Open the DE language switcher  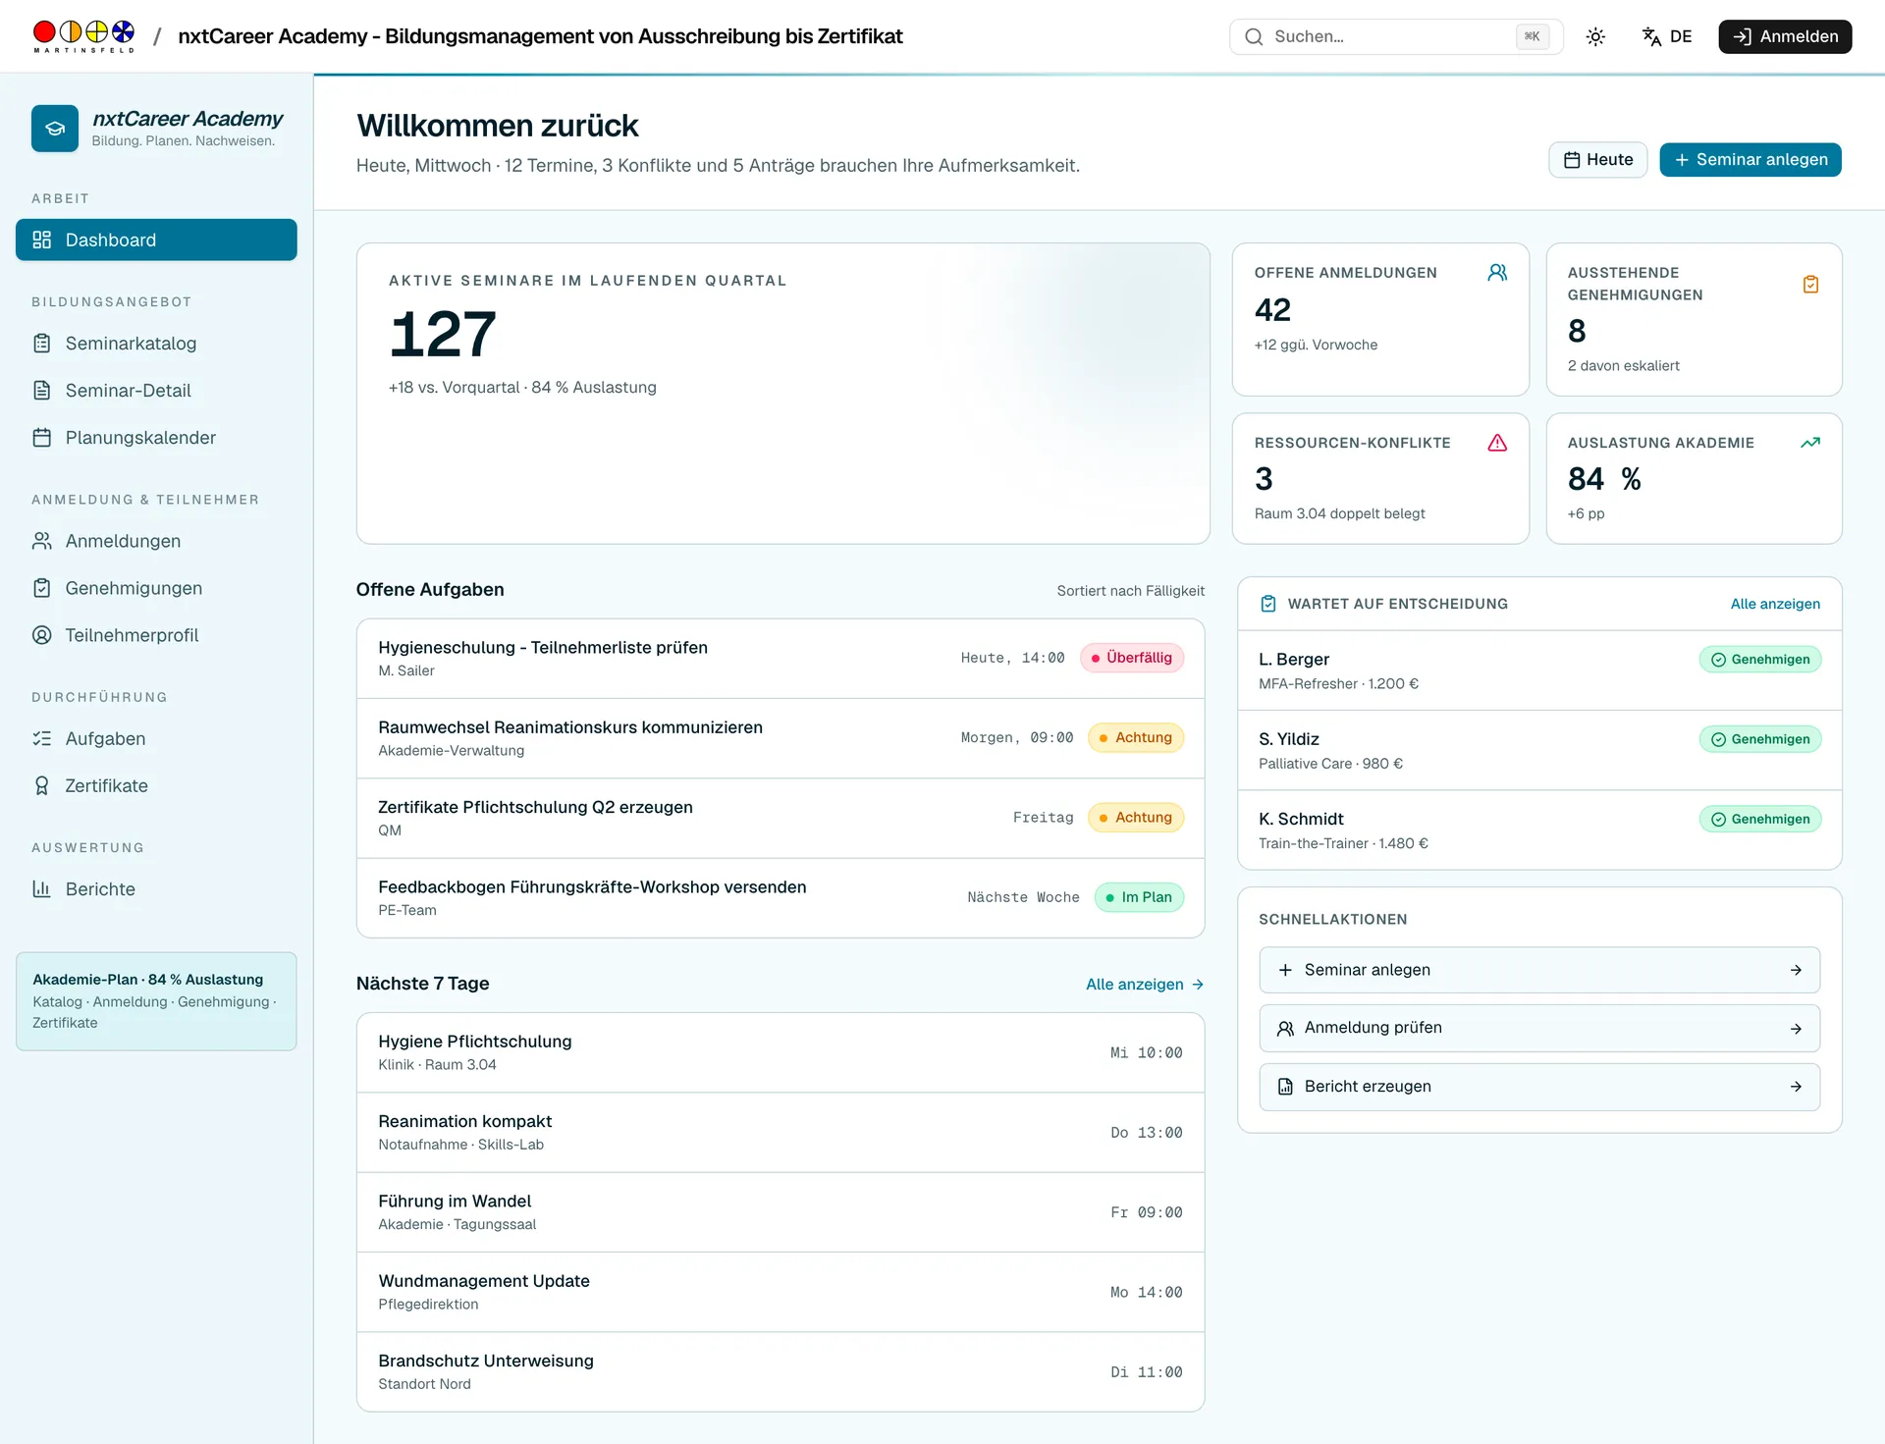coord(1667,36)
